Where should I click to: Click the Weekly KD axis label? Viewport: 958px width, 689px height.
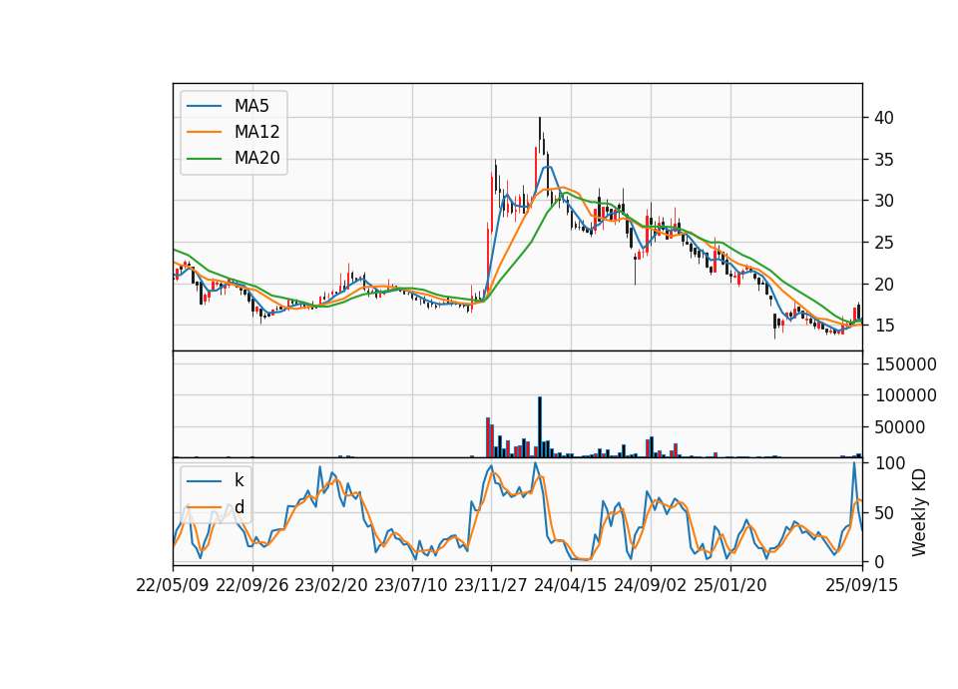[x=918, y=512]
